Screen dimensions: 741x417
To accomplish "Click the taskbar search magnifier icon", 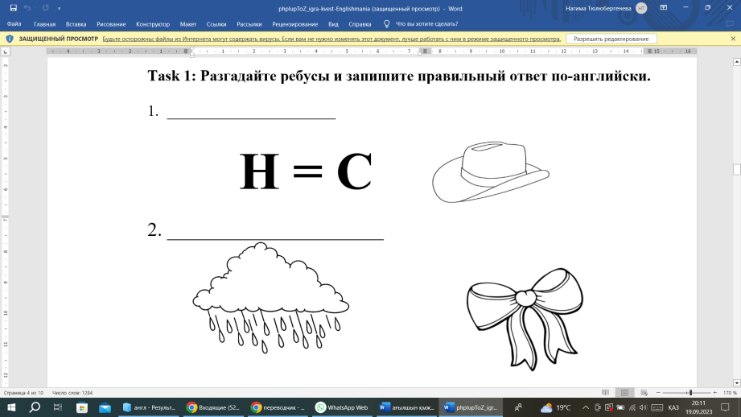I will coord(35,407).
